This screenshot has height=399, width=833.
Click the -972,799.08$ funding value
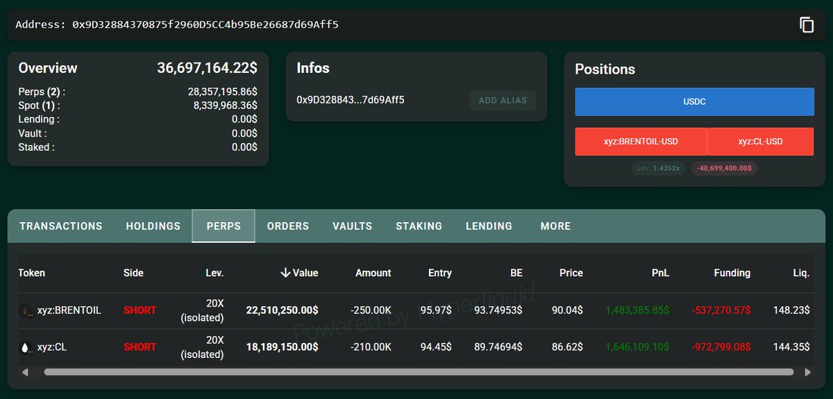721,347
